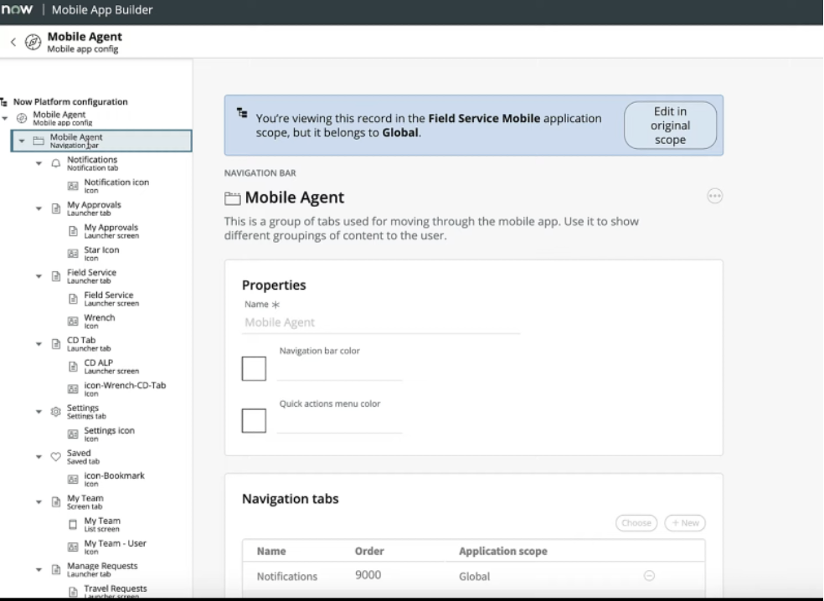Collapse the Field Service launcher tab node
824x601 pixels.
click(39, 276)
